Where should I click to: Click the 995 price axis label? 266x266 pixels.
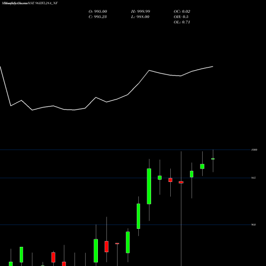253,178
